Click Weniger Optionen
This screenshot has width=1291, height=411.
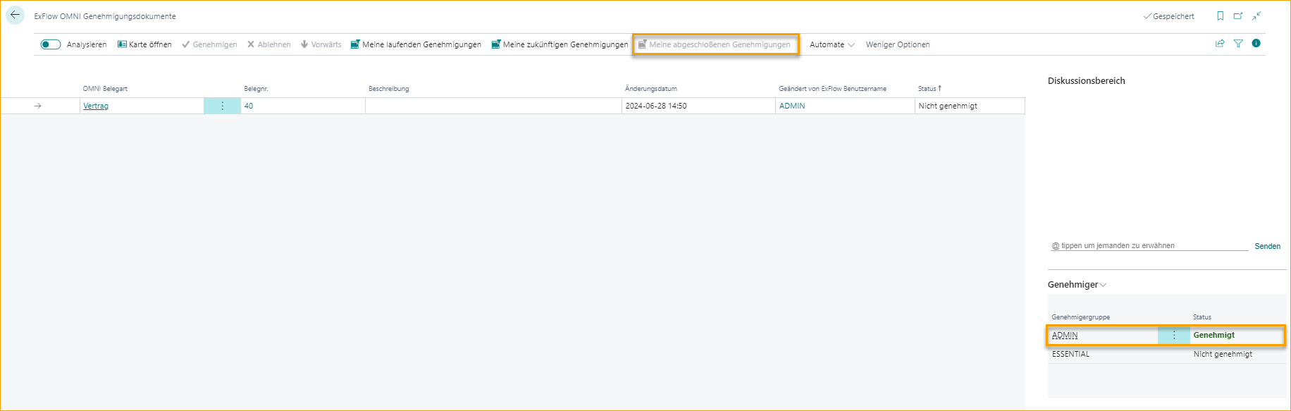pos(897,44)
